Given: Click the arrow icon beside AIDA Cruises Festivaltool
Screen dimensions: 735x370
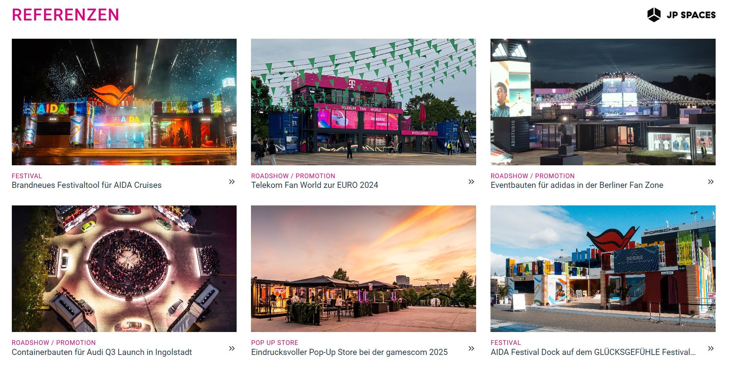Looking at the screenshot, I should [x=232, y=182].
